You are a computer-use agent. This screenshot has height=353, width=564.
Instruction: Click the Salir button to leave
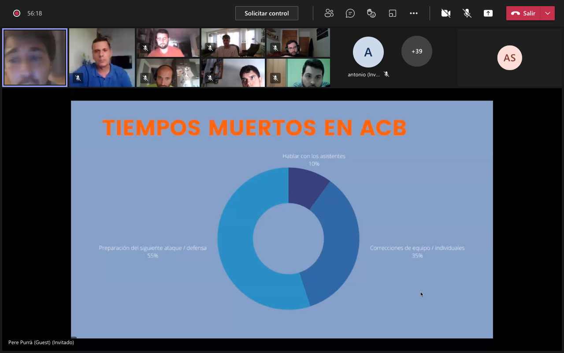pos(523,13)
